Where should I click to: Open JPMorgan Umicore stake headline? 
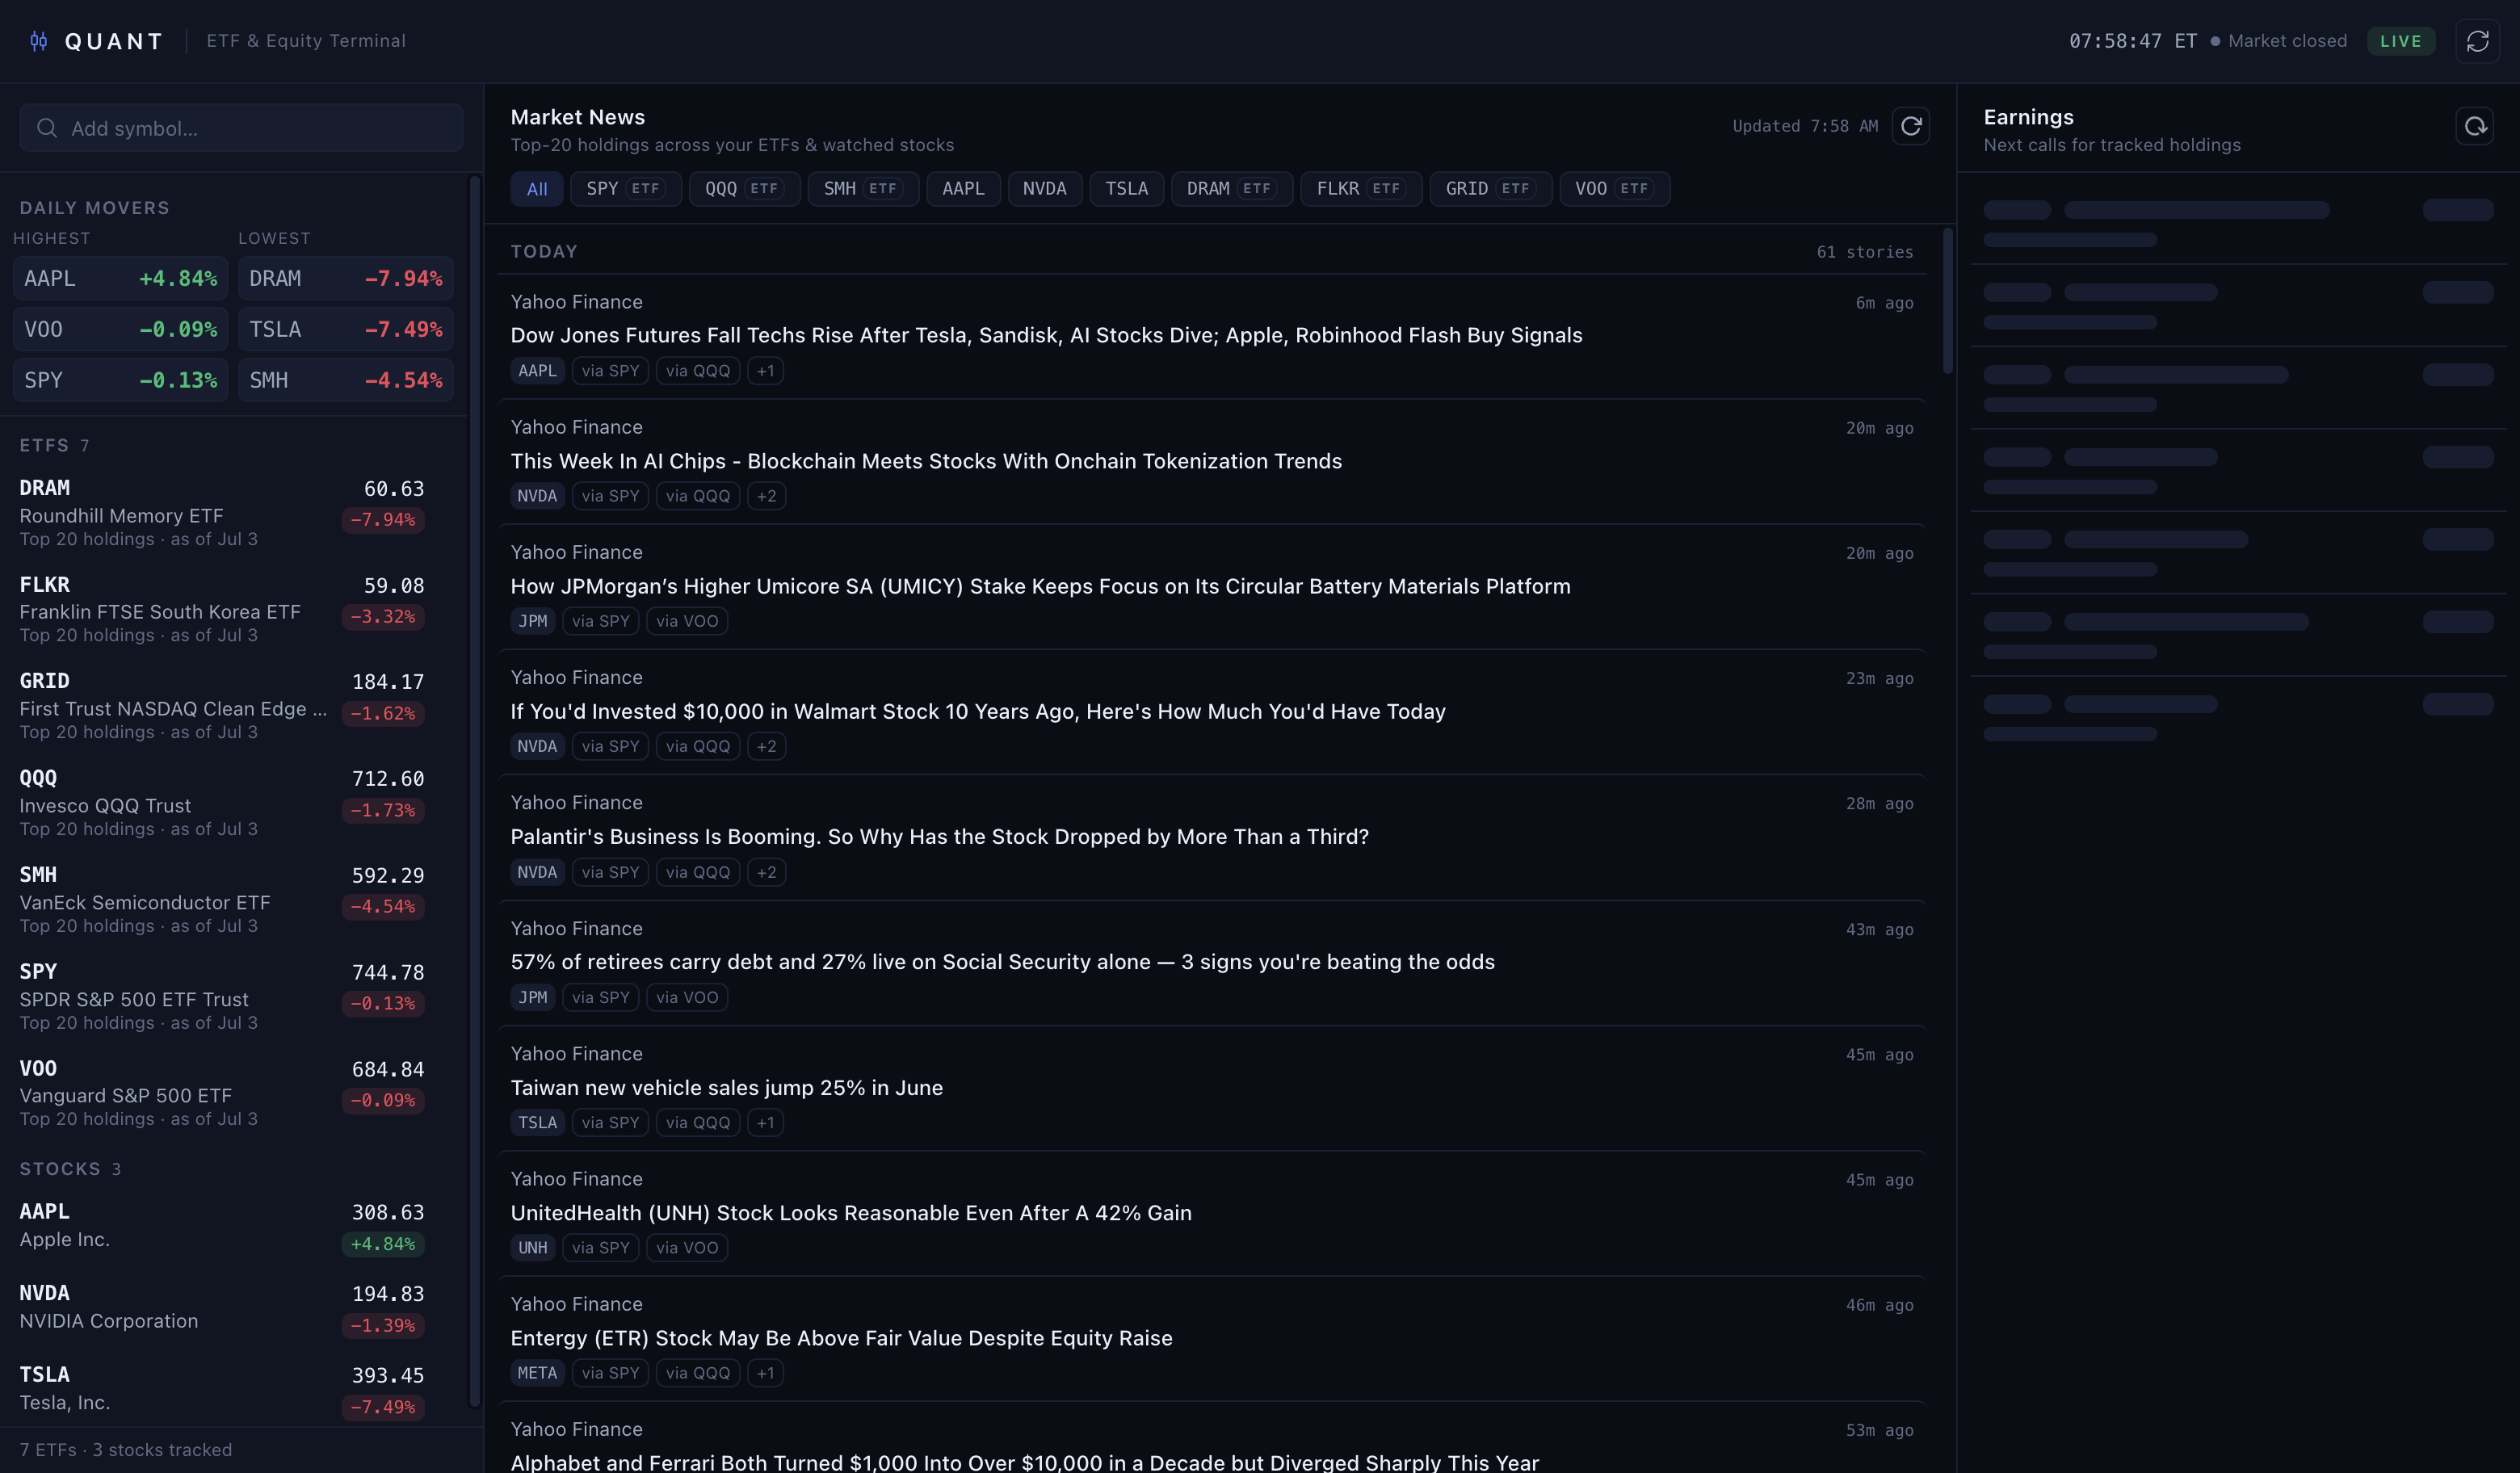[1040, 587]
